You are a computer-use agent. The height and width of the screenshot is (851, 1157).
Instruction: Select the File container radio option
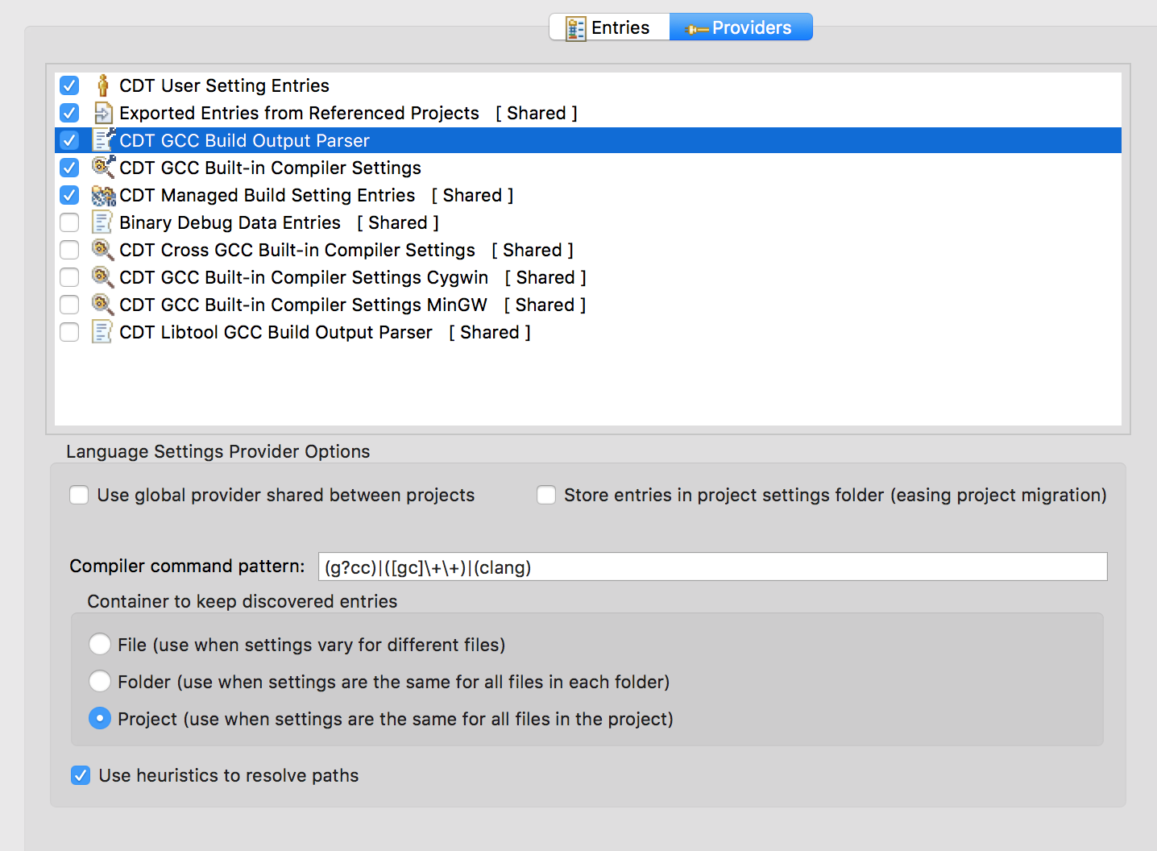(x=100, y=645)
